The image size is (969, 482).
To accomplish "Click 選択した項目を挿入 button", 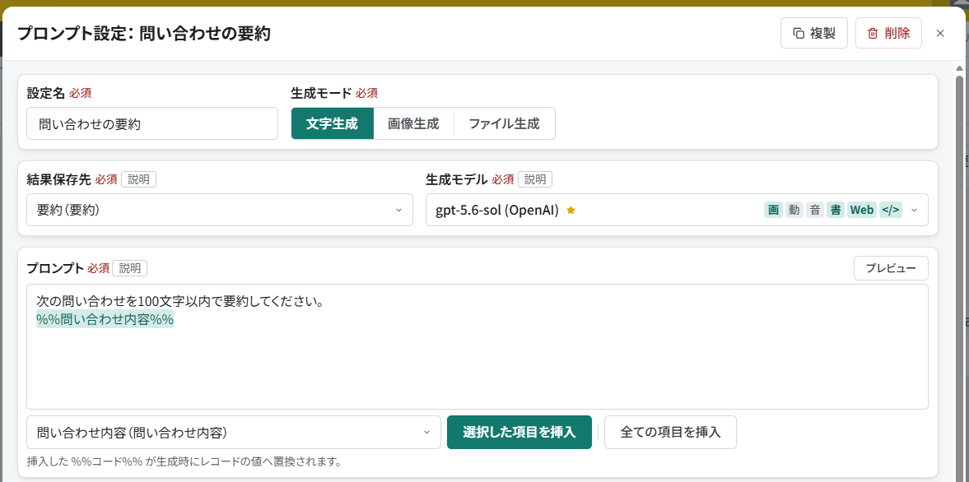I will [519, 432].
